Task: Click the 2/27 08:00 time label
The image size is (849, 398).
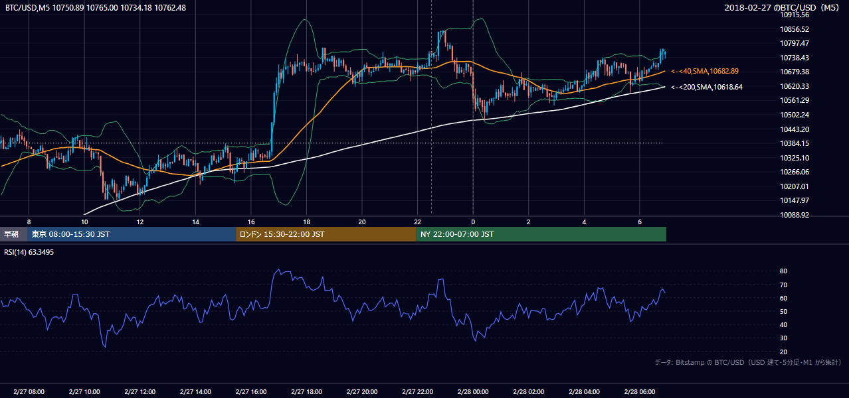Action: [x=29, y=392]
